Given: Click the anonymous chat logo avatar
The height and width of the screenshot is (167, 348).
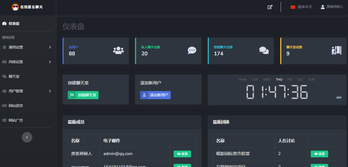Looking at the screenshot, I should click(x=15, y=7).
